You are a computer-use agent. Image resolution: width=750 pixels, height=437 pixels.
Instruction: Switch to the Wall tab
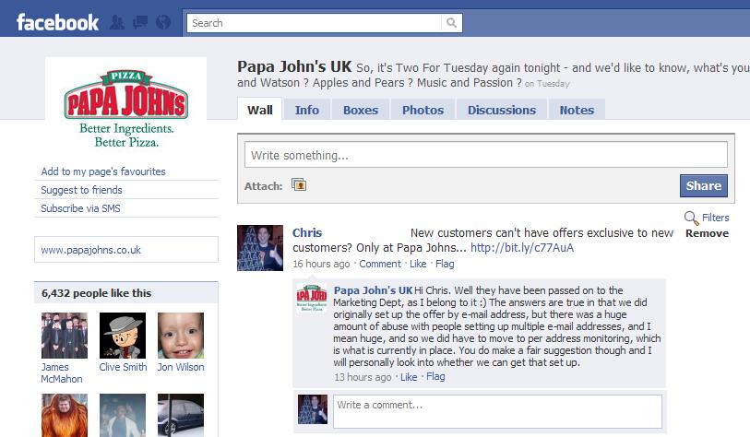260,110
